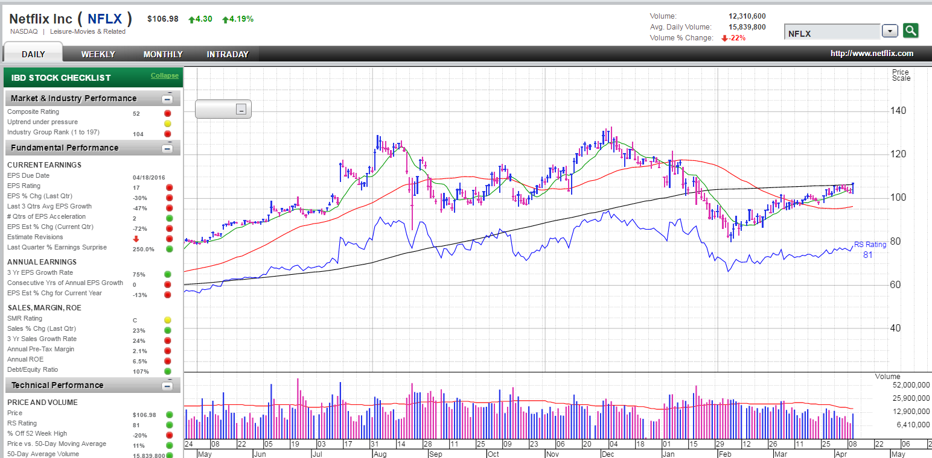932x458 pixels.
Task: Click red dot beside Annual ROE
Action: (169, 361)
